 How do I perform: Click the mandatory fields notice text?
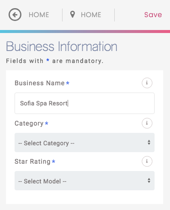[55, 61]
